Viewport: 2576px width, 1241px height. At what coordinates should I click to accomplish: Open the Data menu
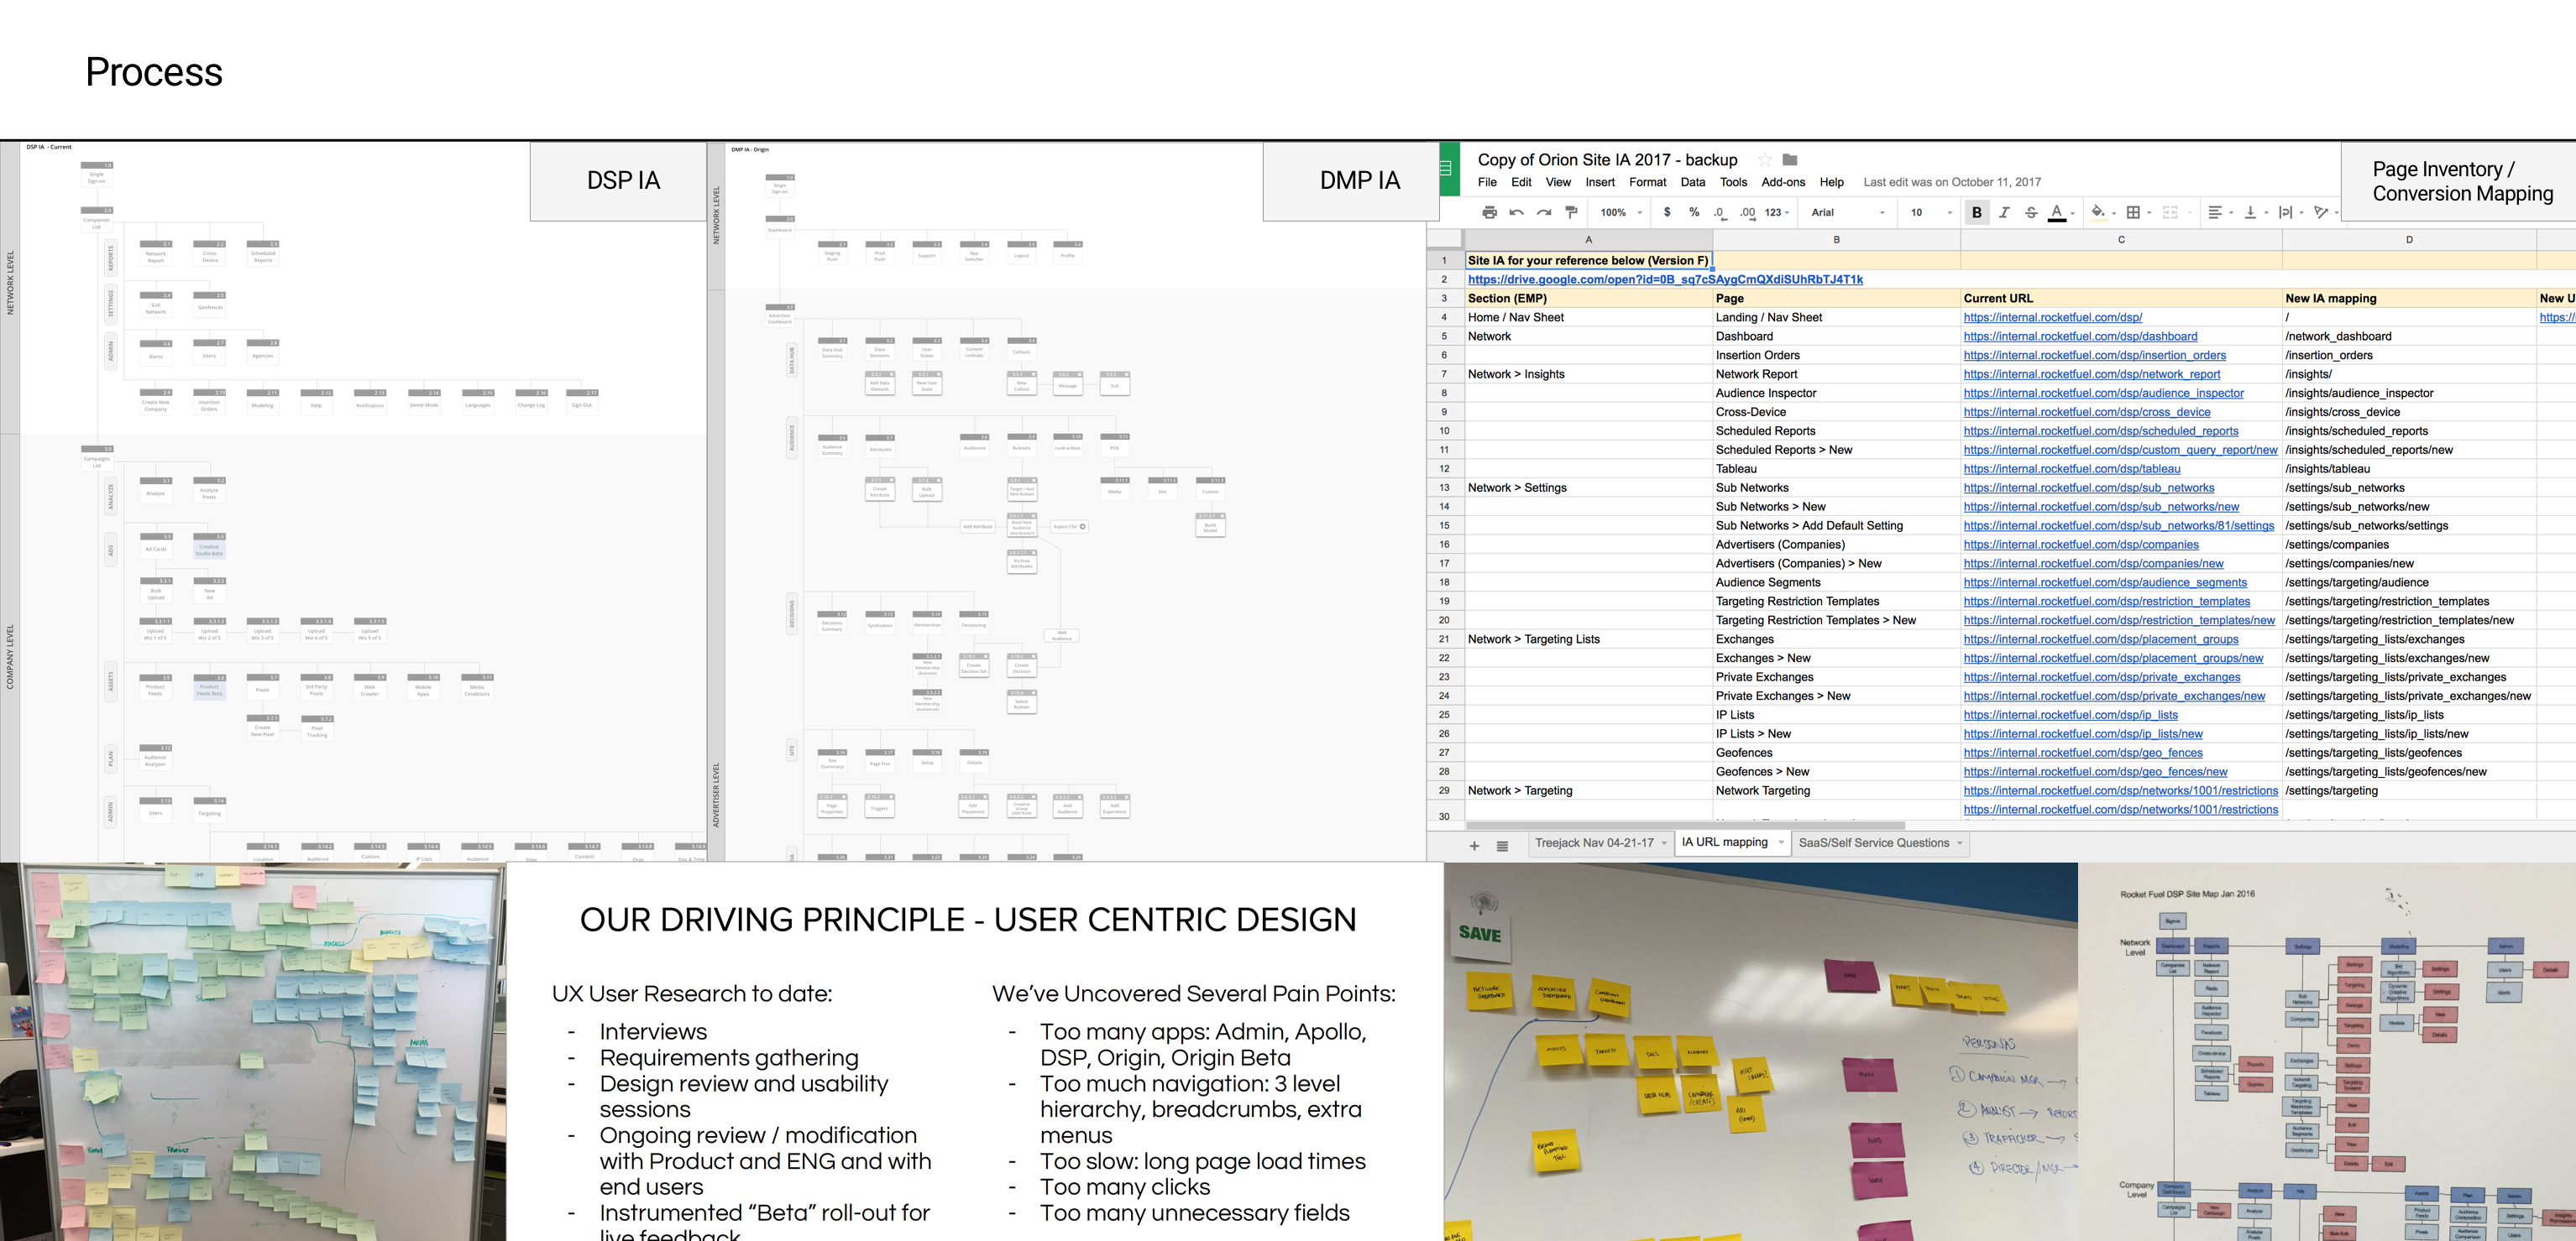pyautogui.click(x=1693, y=182)
